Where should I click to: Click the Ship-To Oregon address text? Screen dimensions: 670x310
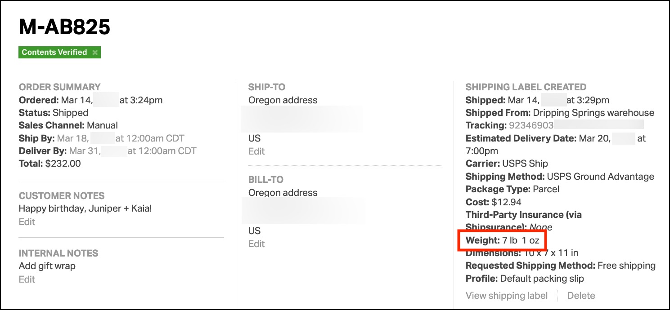click(283, 100)
